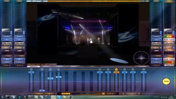The width and height of the screenshot is (176, 99).
Task: Click vertical scene slider handle in Трек 2
Action: (x=24, y=32)
